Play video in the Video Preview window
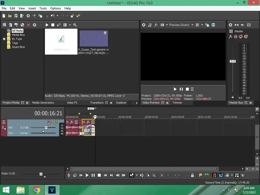This screenshot has height=195, width=260. point(175,89)
